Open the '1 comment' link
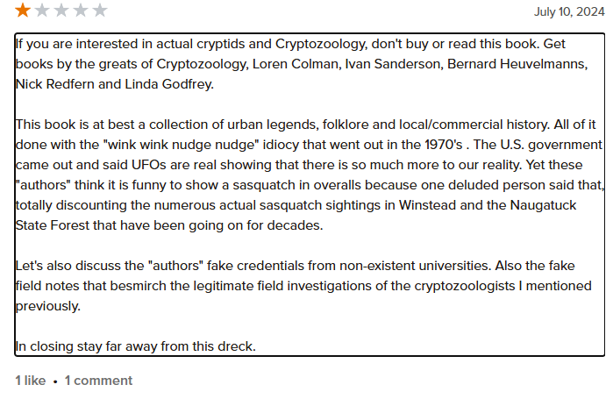 tap(98, 381)
